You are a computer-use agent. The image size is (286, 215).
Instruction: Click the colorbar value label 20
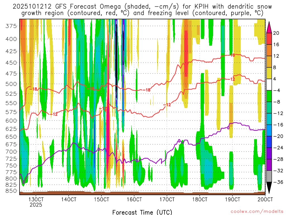[276, 33]
